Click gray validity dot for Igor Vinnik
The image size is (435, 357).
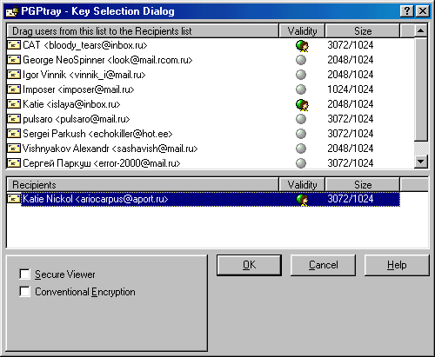coord(301,75)
